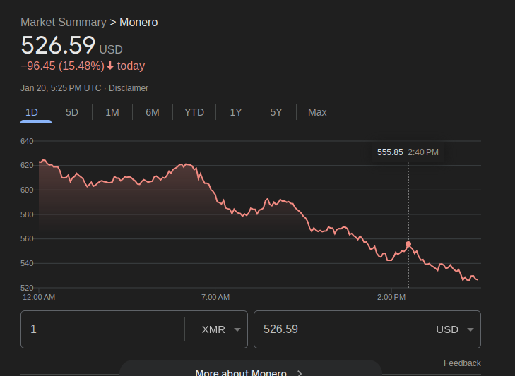This screenshot has width=515, height=376.
Task: Show the Max time range chart
Action: [317, 112]
